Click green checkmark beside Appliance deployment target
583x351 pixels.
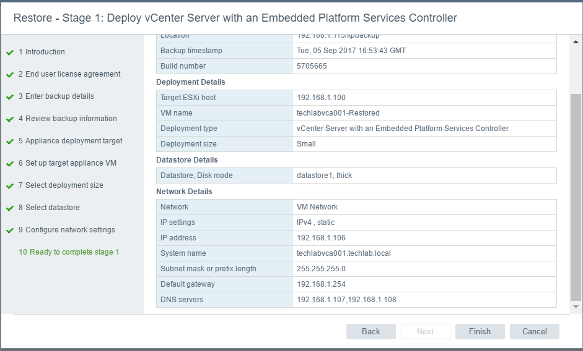[10, 142]
